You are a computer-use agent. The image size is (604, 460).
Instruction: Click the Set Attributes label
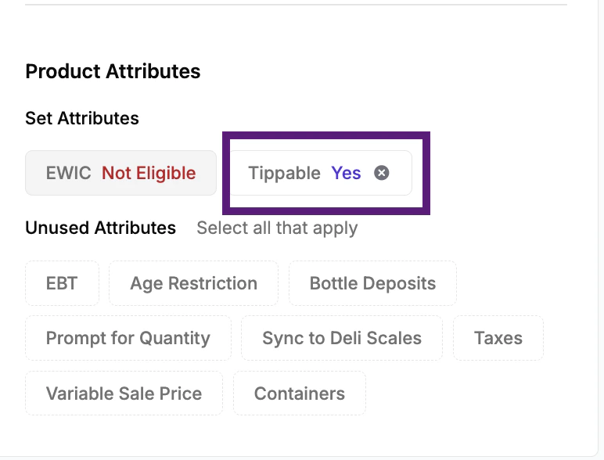click(x=82, y=118)
